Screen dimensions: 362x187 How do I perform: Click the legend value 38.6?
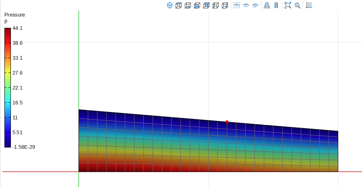click(x=18, y=43)
